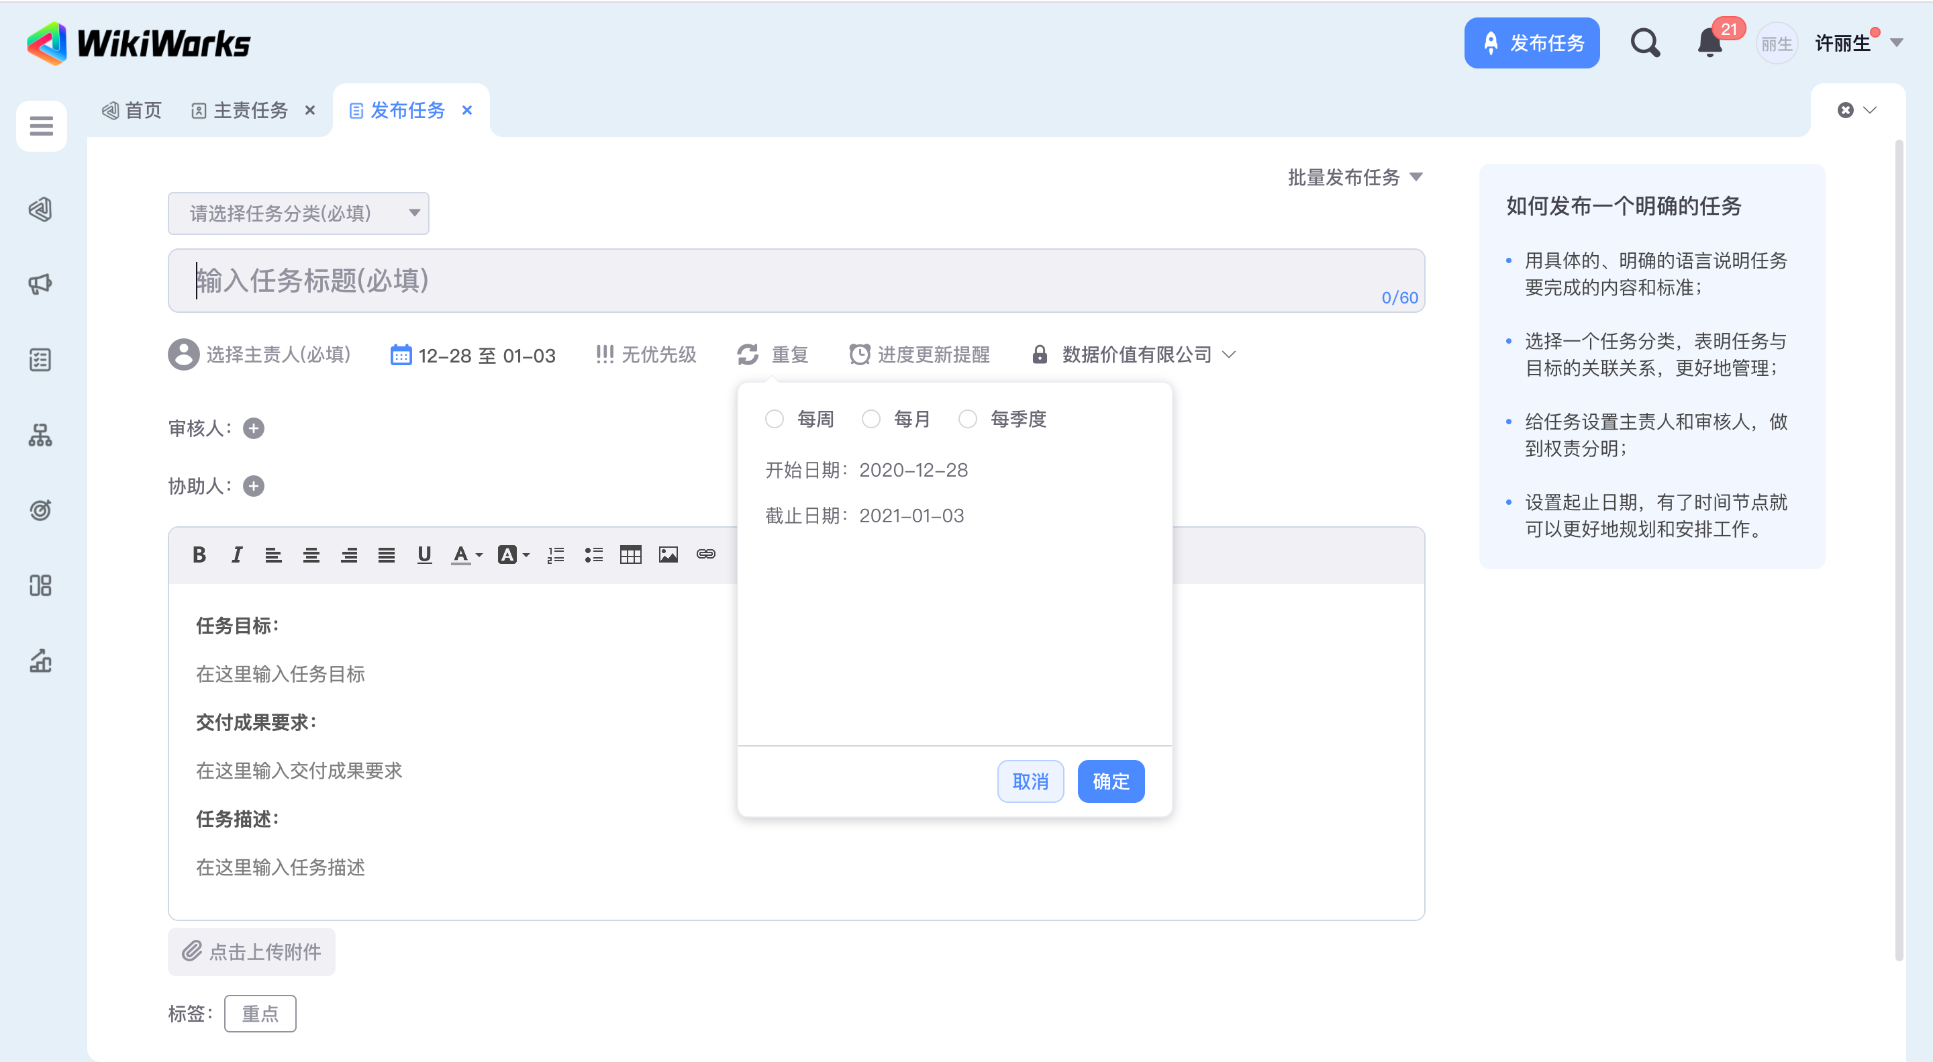Open the hamburger menu in the sidebar
This screenshot has width=1933, height=1062.
pyautogui.click(x=41, y=126)
